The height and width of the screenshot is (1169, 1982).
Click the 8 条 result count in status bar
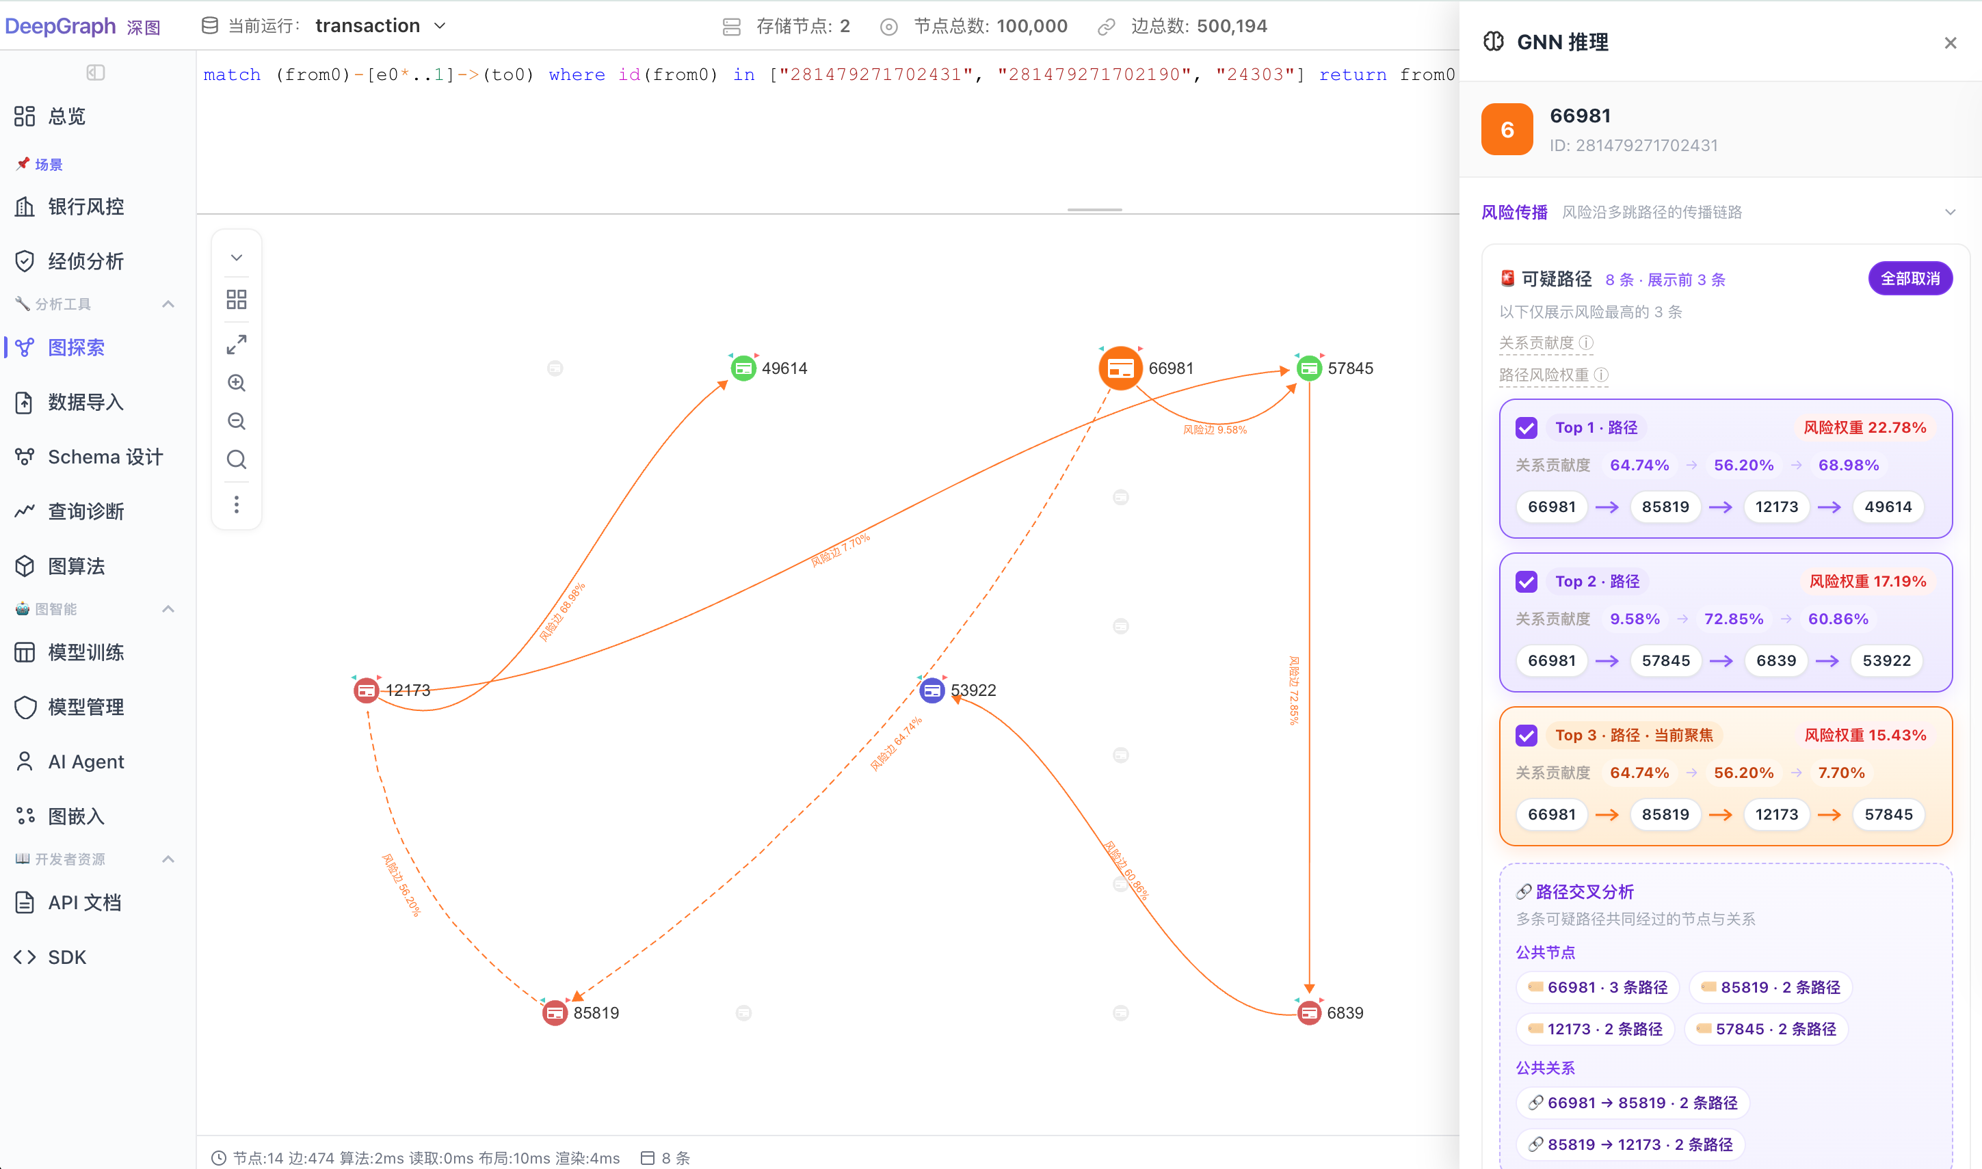click(666, 1157)
